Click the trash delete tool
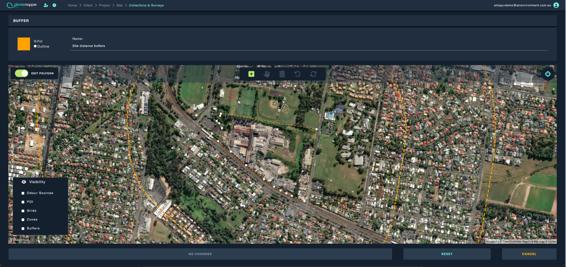Image resolution: width=566 pixels, height=267 pixels. tap(282, 74)
